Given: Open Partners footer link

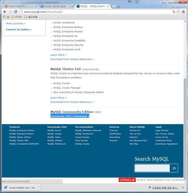Looking at the screenshot, I should click(x=133, y=137).
